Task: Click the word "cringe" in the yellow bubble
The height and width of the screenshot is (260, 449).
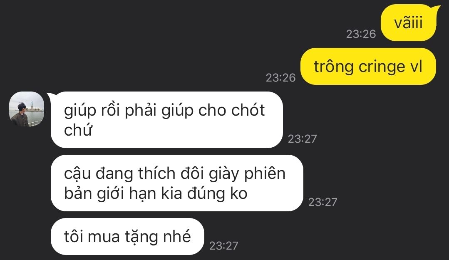Action: 382,67
